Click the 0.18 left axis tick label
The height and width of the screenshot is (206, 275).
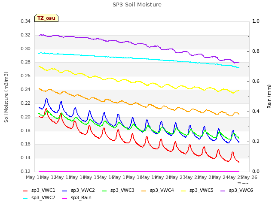pyautogui.click(x=25, y=130)
